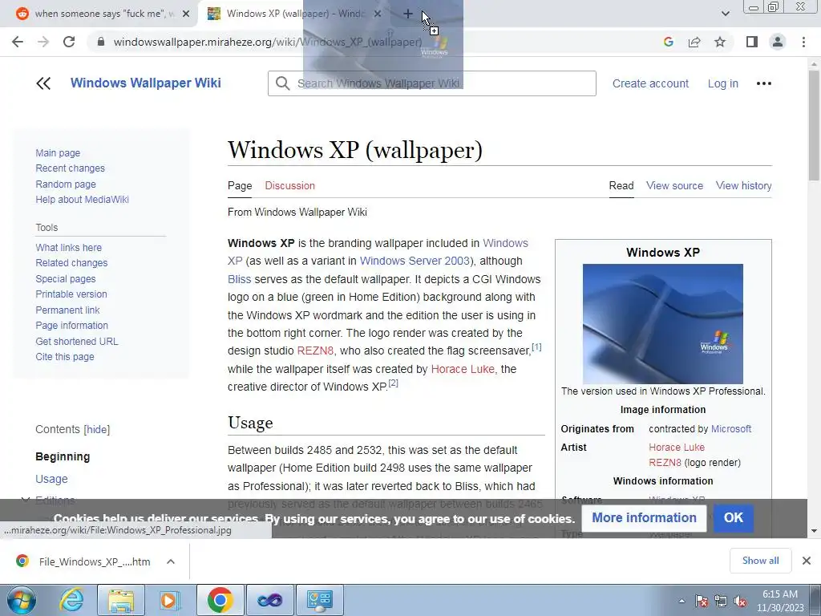821x616 pixels.
Task: Click Log in link
Action: pyautogui.click(x=722, y=83)
